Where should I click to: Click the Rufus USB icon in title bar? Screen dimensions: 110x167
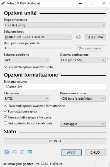pyautogui.click(x=3, y=3)
